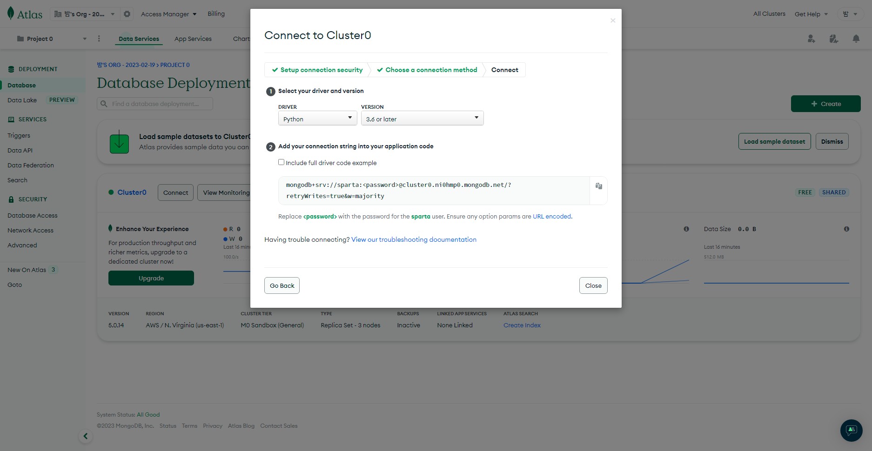Open Data Lake in the sidebar
Viewport: 872px width, 451px height.
click(x=22, y=100)
